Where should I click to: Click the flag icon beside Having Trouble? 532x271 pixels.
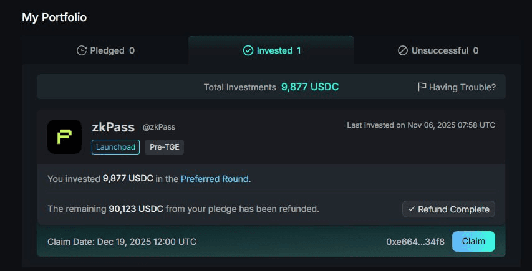point(422,87)
